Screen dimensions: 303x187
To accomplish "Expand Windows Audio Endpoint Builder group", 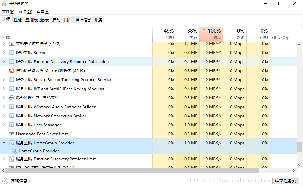I will tap(4, 107).
